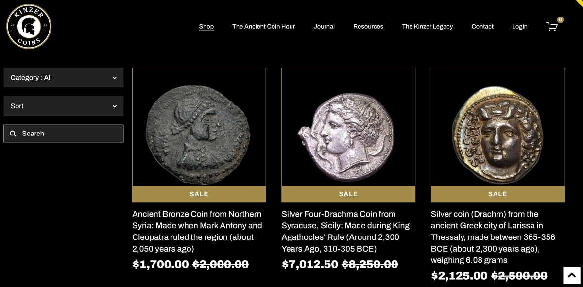Open the Resources menu item
This screenshot has width=583, height=287.
[x=368, y=27]
